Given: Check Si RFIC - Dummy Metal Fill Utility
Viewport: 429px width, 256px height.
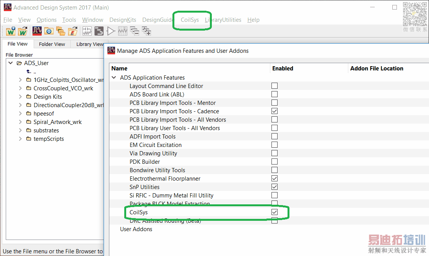Looking at the screenshot, I should click(x=275, y=195).
